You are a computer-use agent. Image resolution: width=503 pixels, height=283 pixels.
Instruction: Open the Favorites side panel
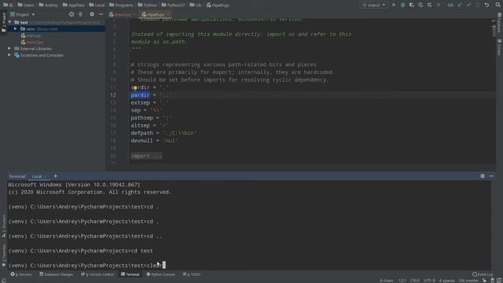(3, 255)
